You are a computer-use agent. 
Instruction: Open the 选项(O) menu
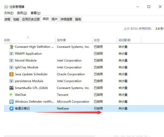22,13
